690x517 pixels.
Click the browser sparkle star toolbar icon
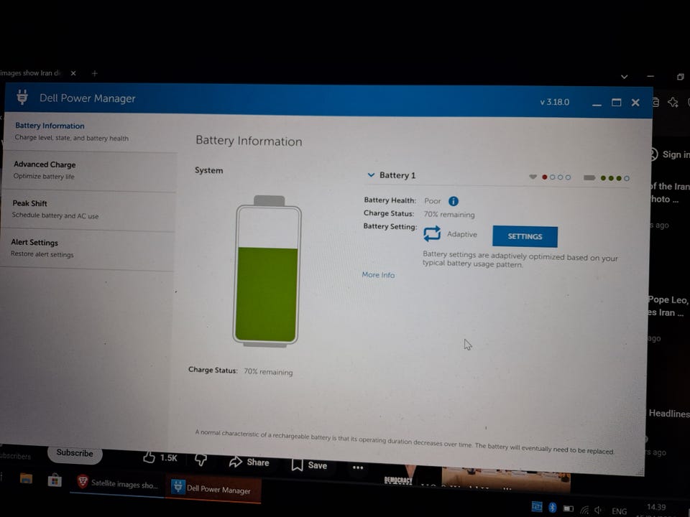click(x=673, y=103)
